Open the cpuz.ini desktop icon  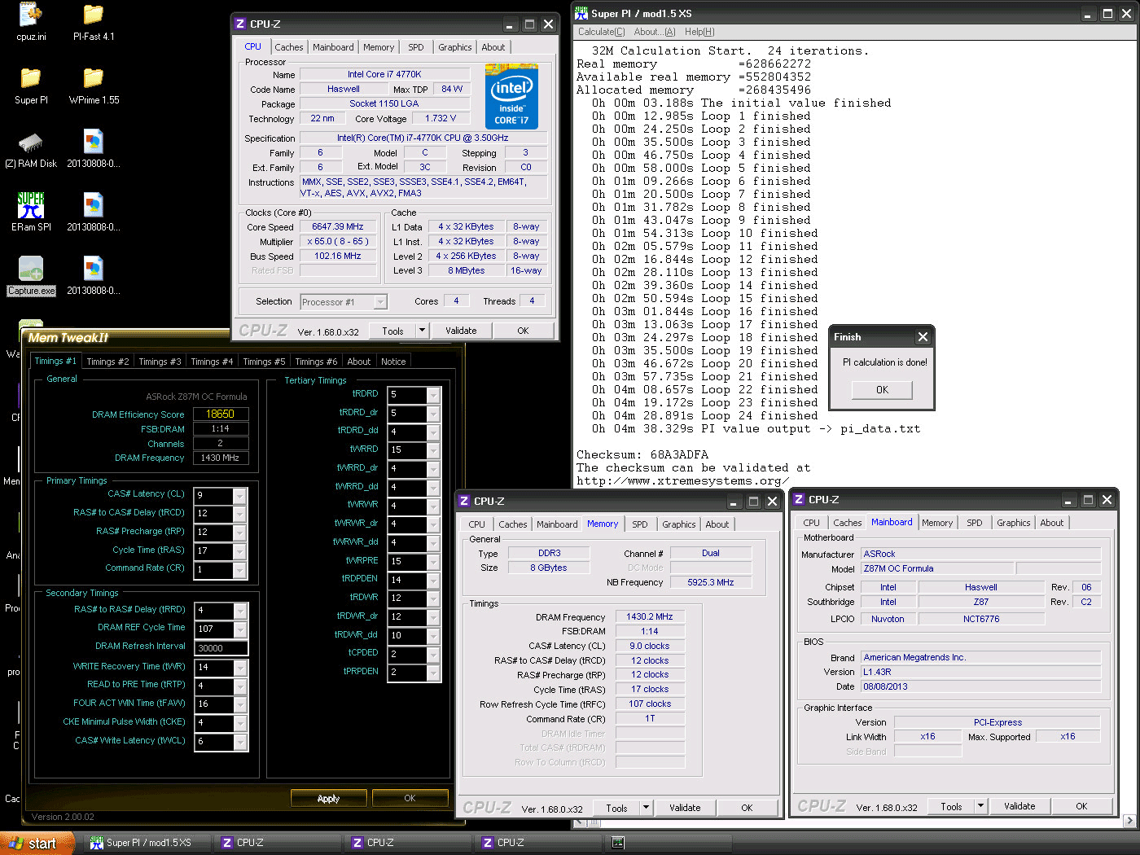[31, 15]
